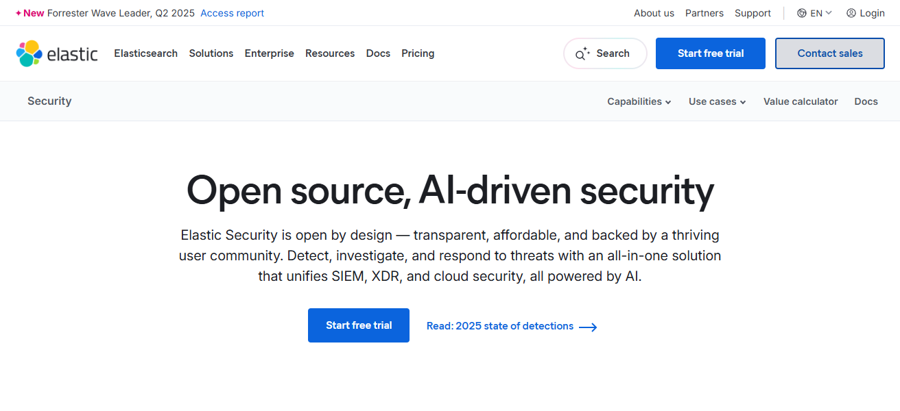This screenshot has width=900, height=411.
Task: Open the Search field with the magnifier icon
Action: click(x=605, y=53)
